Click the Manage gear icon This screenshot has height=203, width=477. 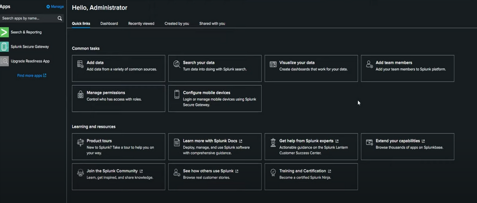(48, 6)
